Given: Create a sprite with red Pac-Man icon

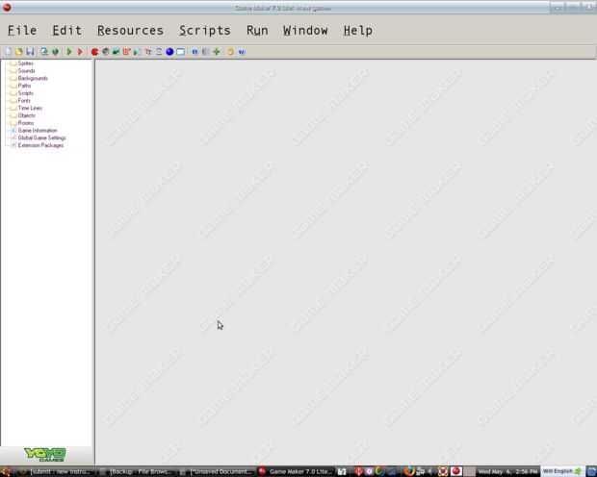Looking at the screenshot, I should [x=94, y=52].
